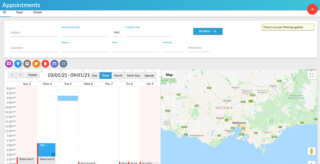The height and width of the screenshot is (164, 320).
Task: Click the red trash delete icon
Action: [x=45, y=64]
